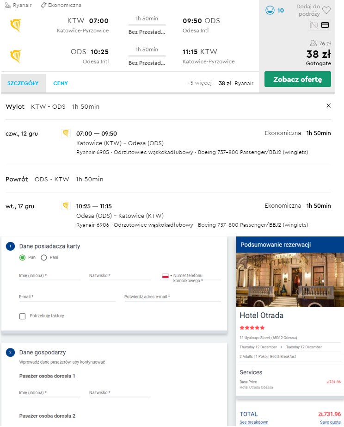Click '2 Adults | 1 Pokój | Bed & Breakfast' line
The width and height of the screenshot is (344, 427).
(x=268, y=357)
